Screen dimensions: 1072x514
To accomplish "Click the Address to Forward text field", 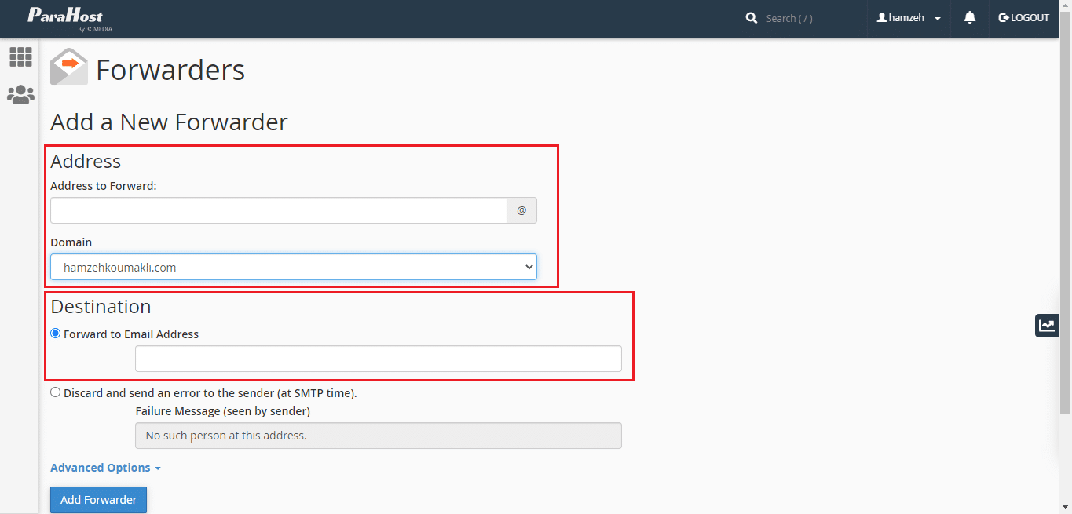I will 278,210.
